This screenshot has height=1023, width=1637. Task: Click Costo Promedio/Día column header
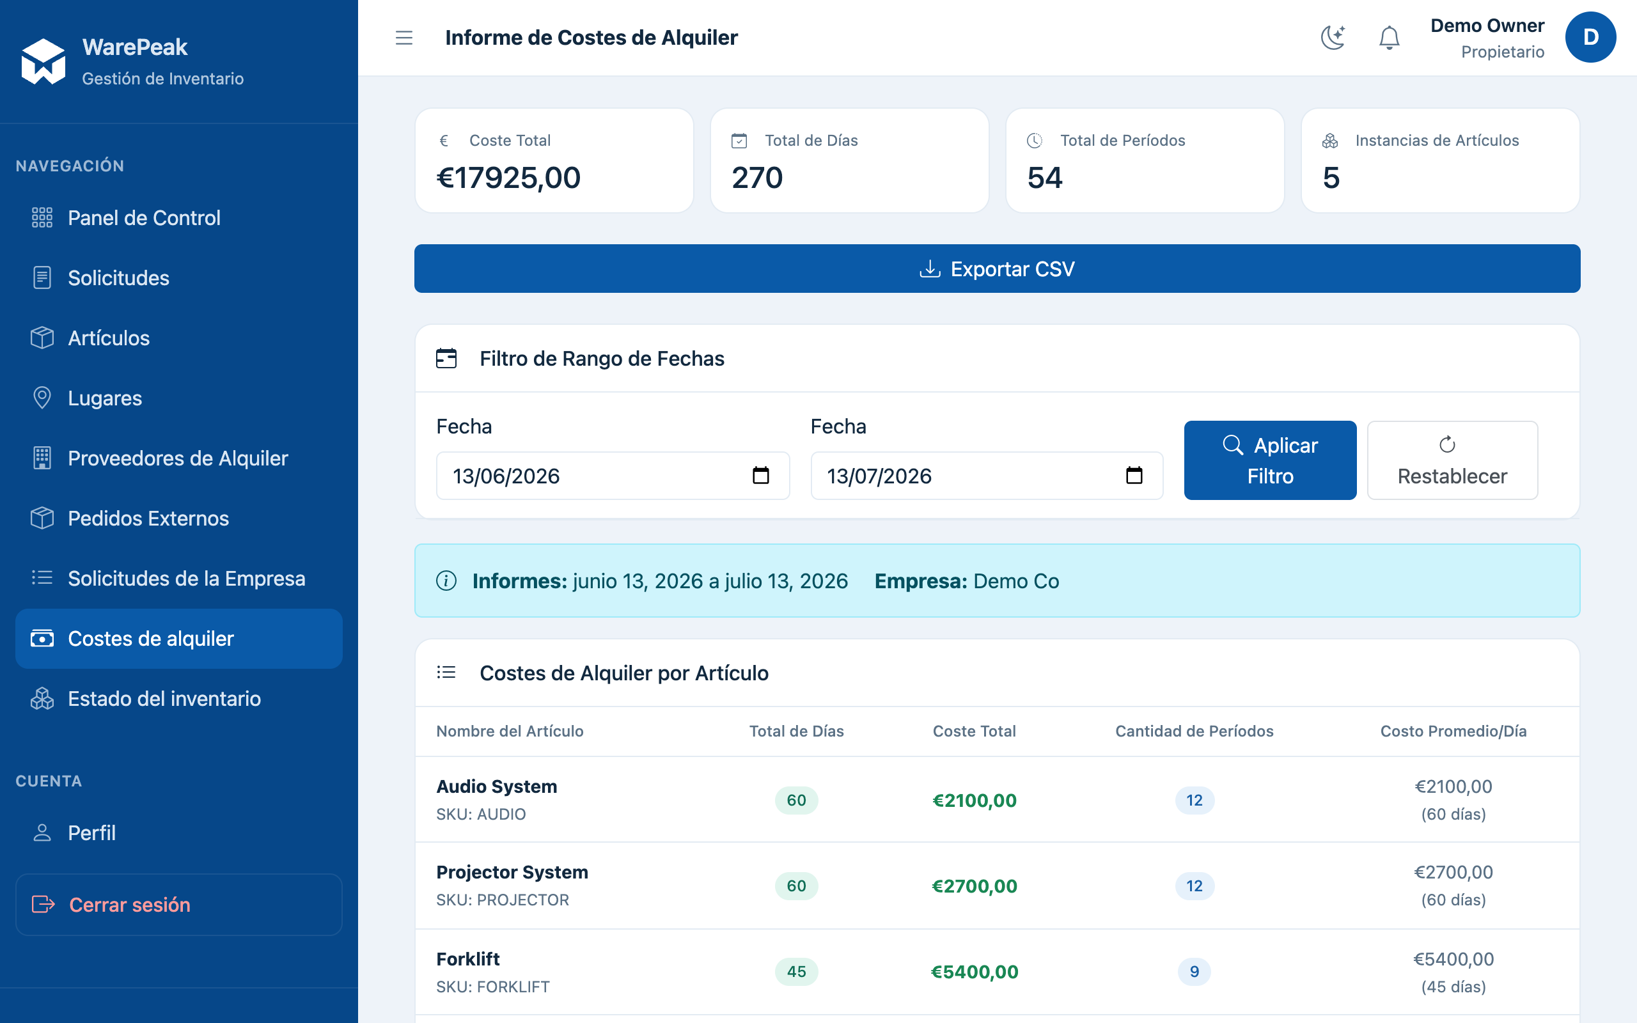(x=1453, y=731)
